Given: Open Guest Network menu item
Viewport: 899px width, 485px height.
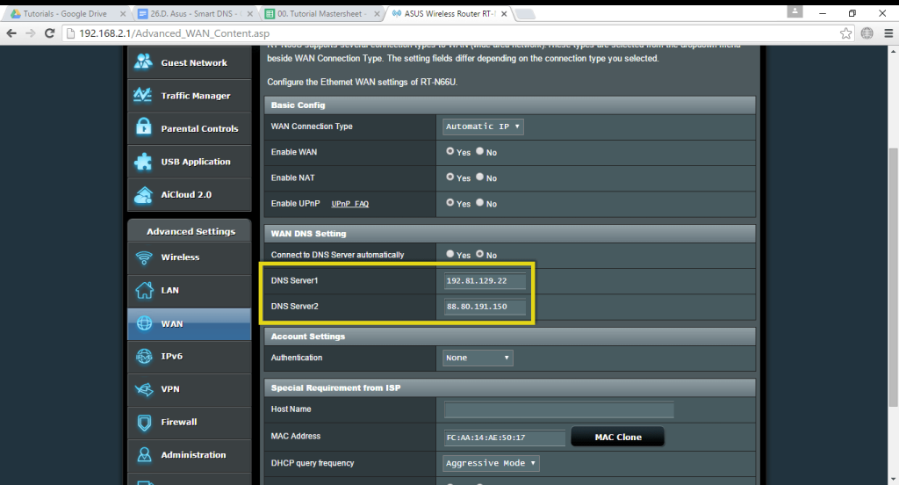Looking at the screenshot, I should pyautogui.click(x=190, y=62).
